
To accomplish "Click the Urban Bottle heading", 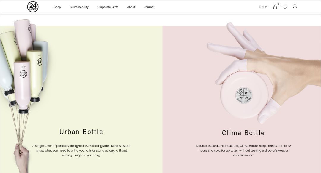I will pyautogui.click(x=81, y=132).
